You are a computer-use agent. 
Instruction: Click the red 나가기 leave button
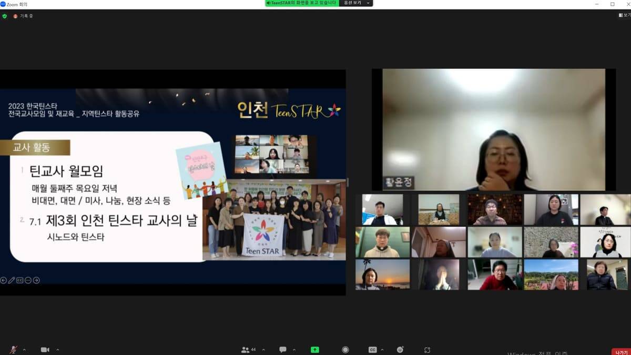tap(620, 352)
